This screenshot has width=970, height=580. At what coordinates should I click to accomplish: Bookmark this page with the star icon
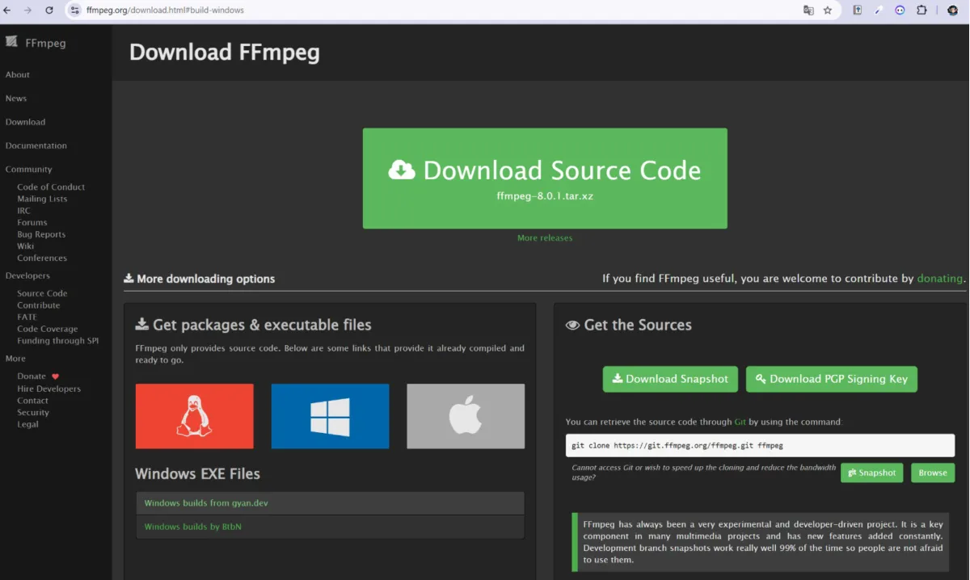[x=828, y=11]
